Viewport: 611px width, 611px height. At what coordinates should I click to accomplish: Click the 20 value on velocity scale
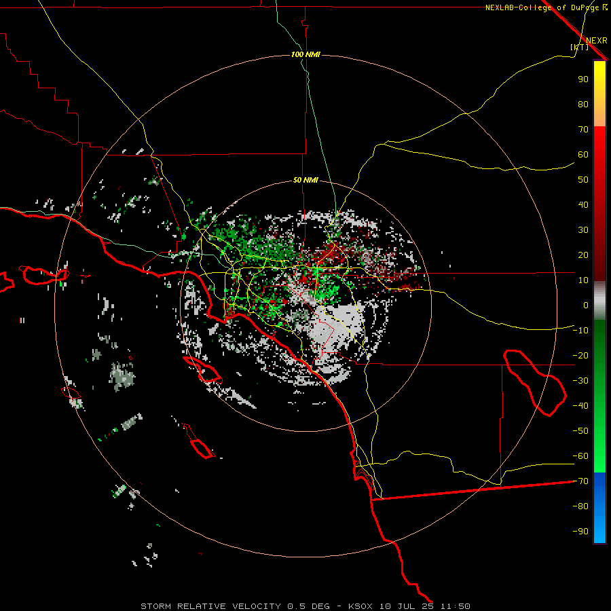tap(583, 255)
